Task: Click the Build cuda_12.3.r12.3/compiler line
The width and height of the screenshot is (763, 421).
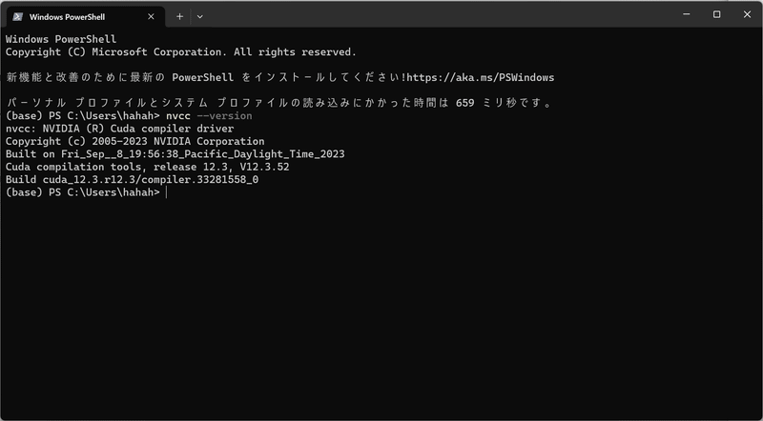Action: (x=132, y=180)
